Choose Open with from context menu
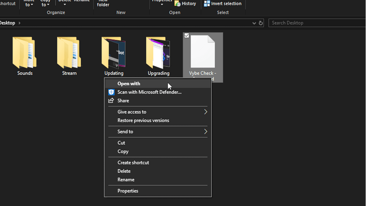The width and height of the screenshot is (366, 206). [x=129, y=84]
